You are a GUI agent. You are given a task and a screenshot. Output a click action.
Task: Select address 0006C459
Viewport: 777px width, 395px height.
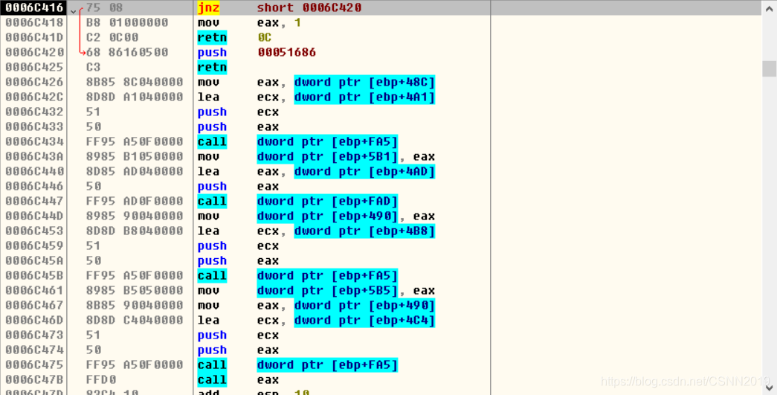click(x=34, y=245)
